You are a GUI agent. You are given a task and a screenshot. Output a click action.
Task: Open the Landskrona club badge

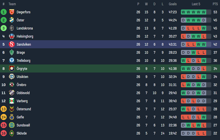[x=12, y=28]
